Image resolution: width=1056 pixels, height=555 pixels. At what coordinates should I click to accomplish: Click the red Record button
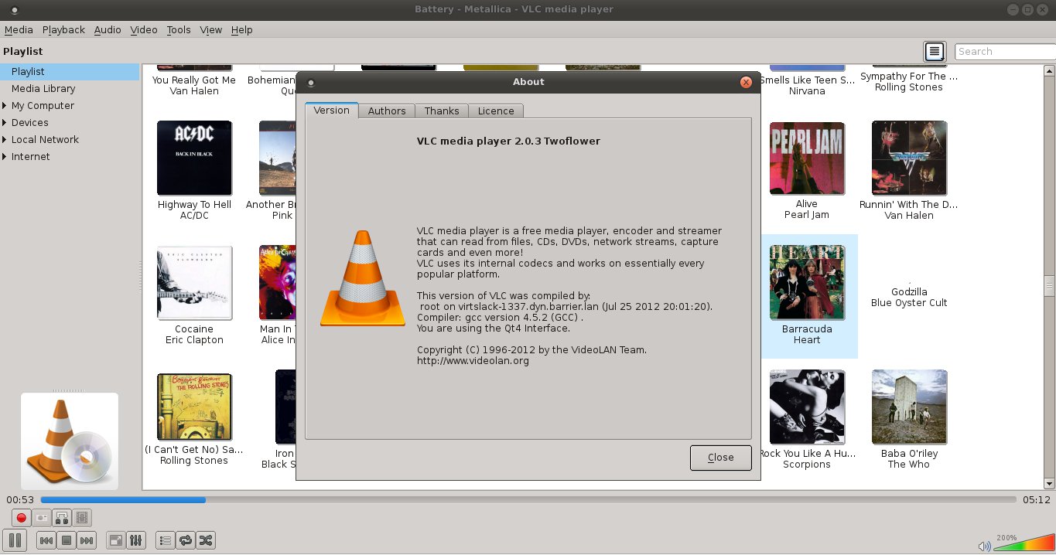22,518
